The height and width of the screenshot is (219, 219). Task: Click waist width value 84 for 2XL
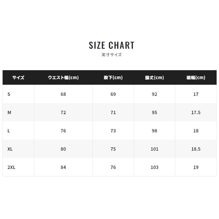click(63, 167)
